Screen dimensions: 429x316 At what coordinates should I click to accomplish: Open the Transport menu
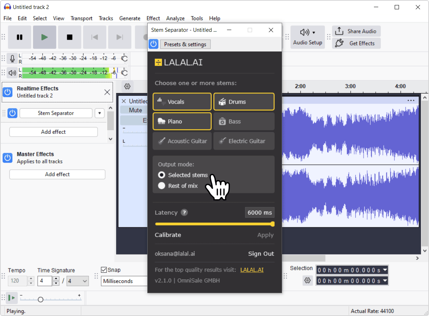tap(82, 18)
